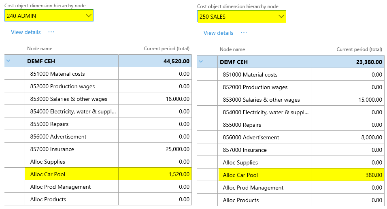Sort by Current period (total) in right table

pyautogui.click(x=359, y=49)
